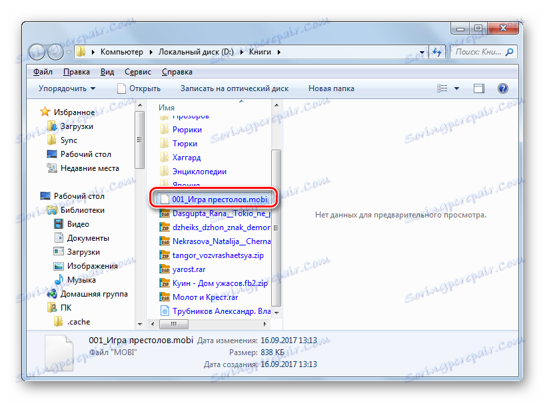
Task: Select Dasgupta_Rana__Tokio_ne_p archive
Action: 215,213
